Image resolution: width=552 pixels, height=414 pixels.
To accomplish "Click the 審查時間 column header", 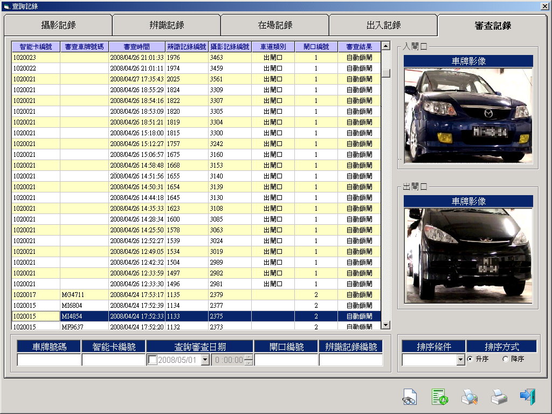I will click(136, 47).
